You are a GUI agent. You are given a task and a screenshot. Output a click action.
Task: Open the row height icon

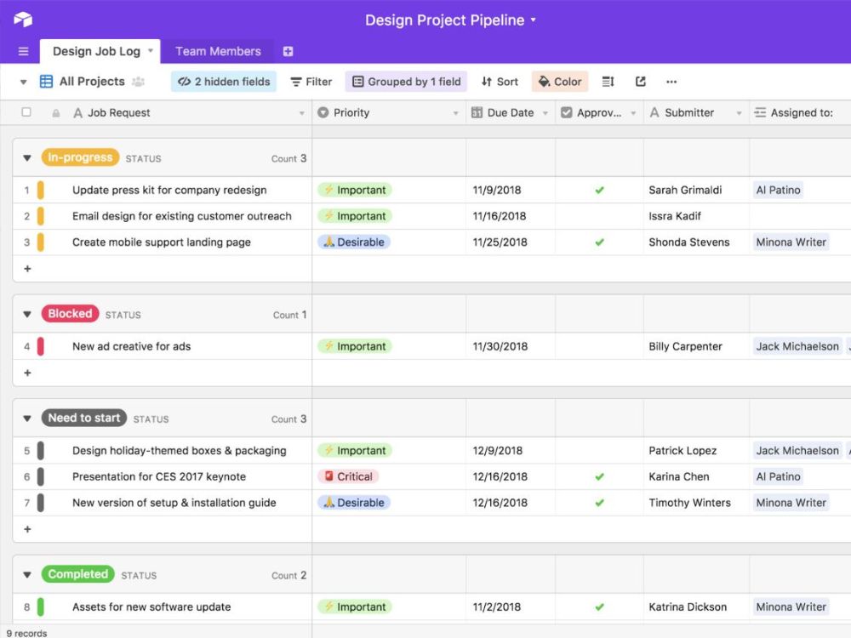click(608, 82)
